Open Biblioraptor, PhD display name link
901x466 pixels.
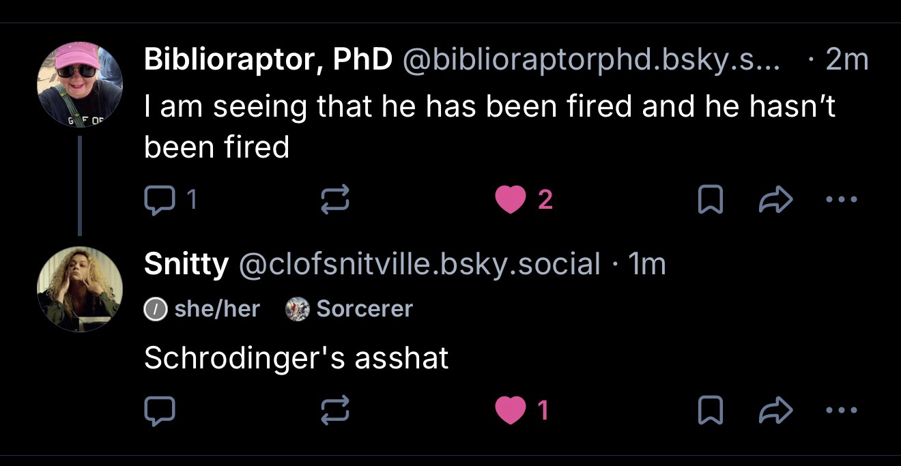click(x=268, y=60)
